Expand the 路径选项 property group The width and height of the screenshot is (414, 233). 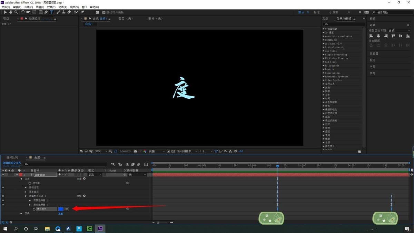coord(26,187)
